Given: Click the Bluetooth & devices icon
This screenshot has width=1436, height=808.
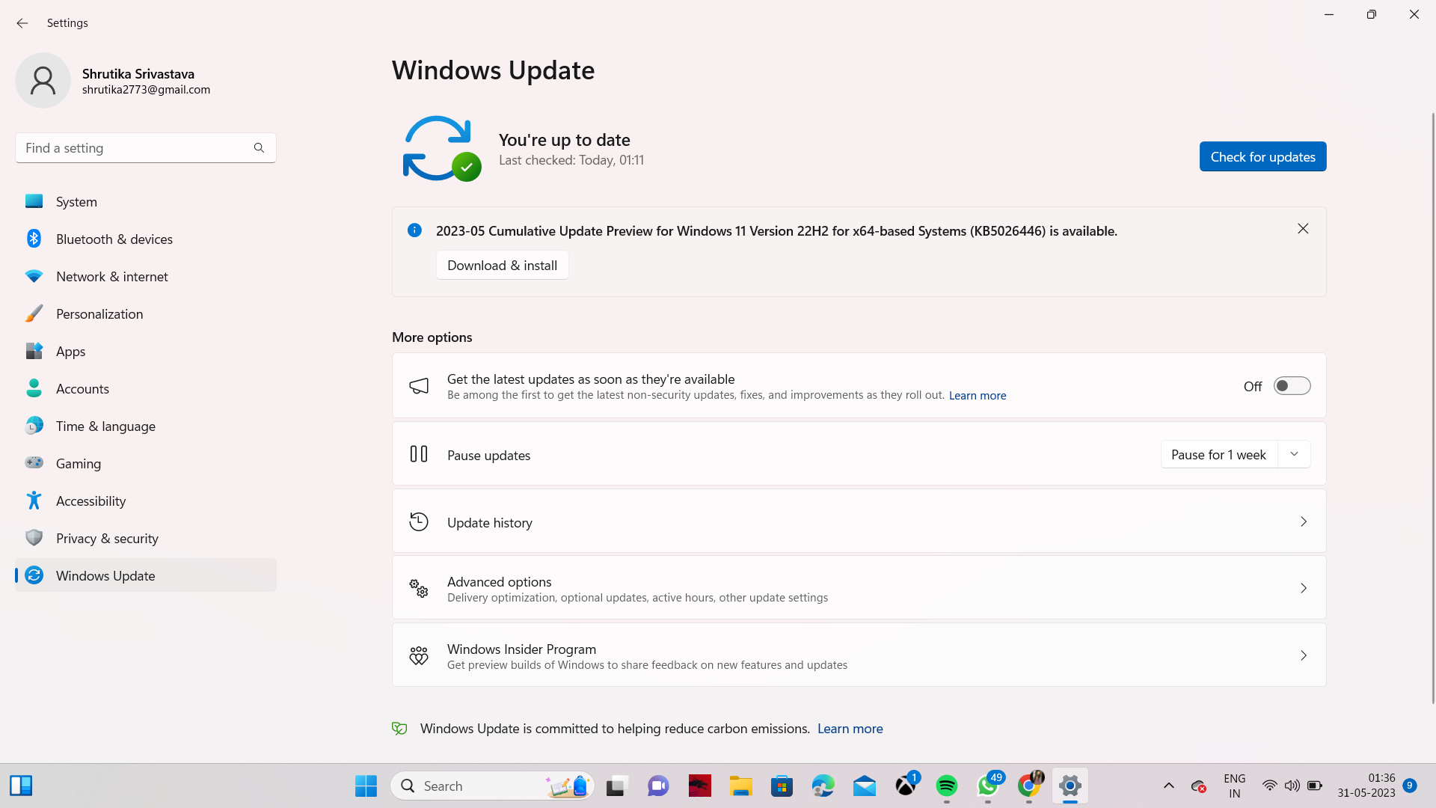Looking at the screenshot, I should pyautogui.click(x=34, y=239).
